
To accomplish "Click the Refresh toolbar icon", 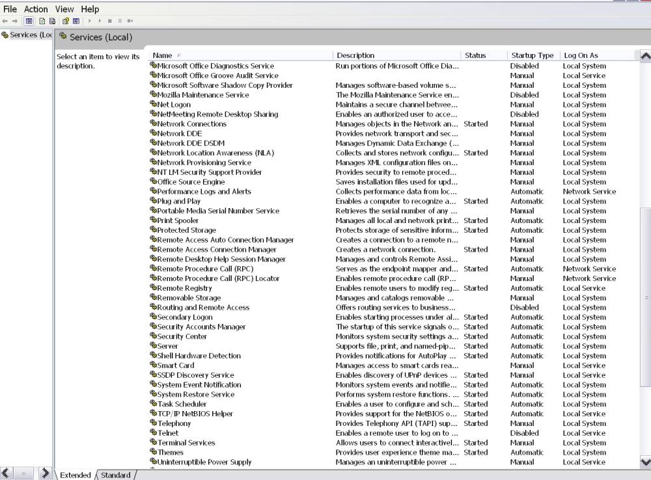I will pyautogui.click(x=42, y=21).
